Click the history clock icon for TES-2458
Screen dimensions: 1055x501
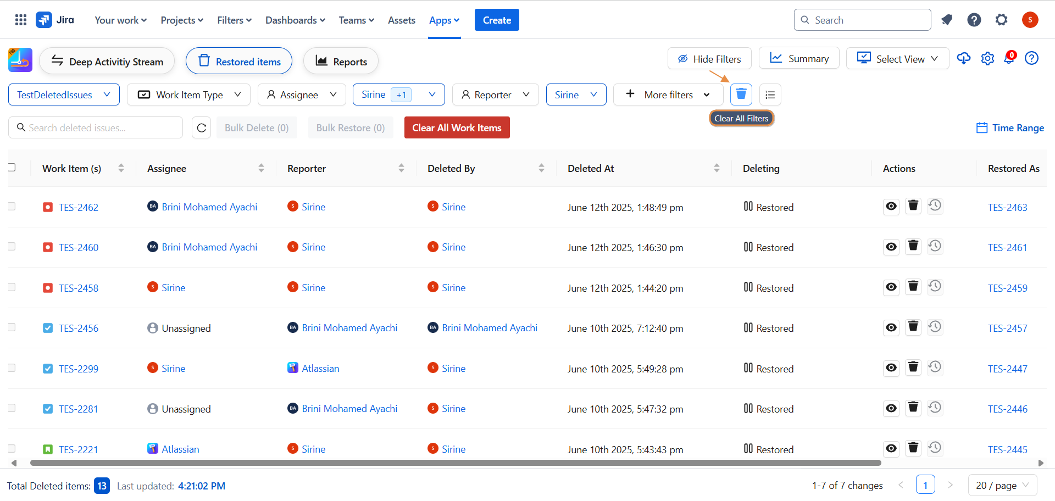tap(935, 287)
